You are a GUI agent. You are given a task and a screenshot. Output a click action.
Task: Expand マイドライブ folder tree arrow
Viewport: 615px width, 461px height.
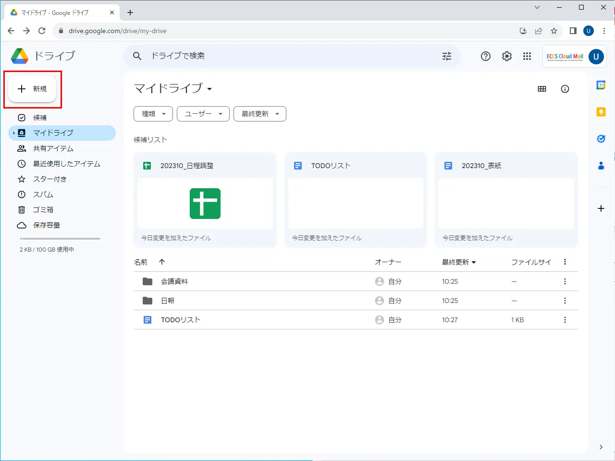[14, 133]
